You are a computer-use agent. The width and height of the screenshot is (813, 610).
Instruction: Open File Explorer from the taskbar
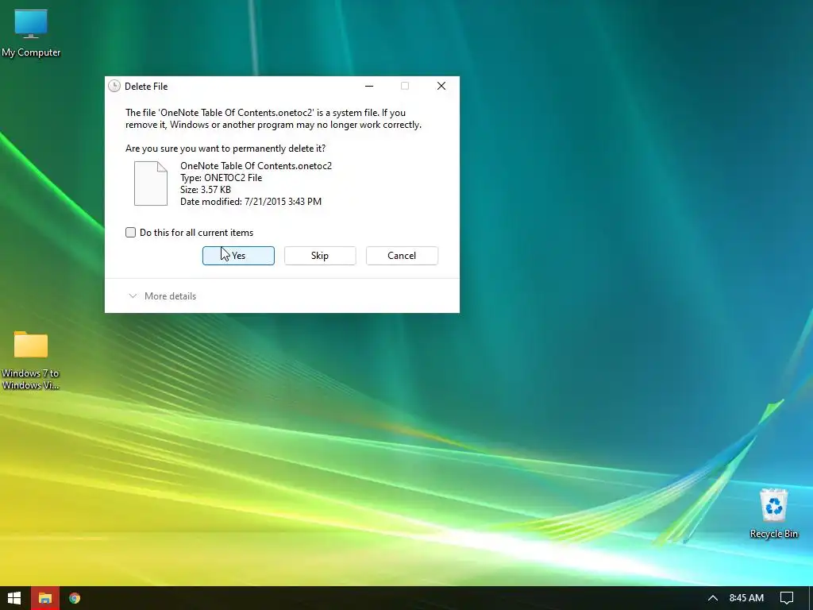click(45, 598)
